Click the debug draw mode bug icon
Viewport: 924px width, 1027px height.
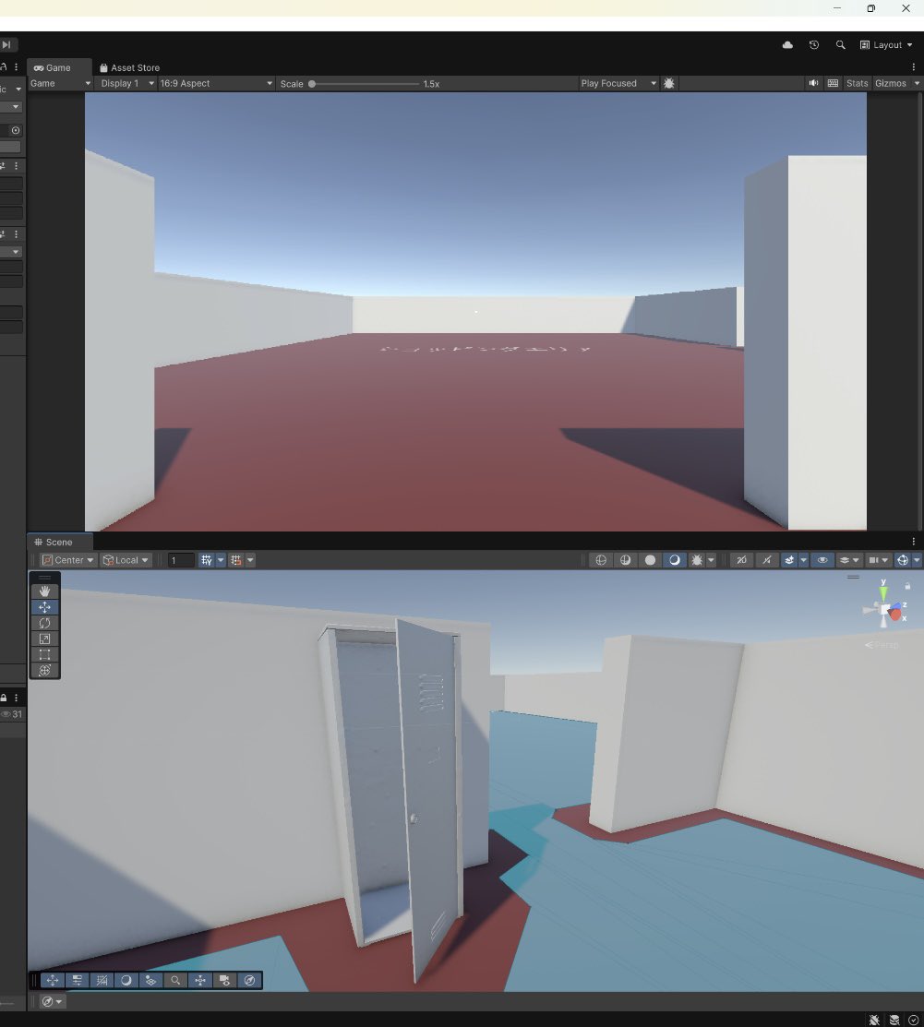[x=697, y=560]
